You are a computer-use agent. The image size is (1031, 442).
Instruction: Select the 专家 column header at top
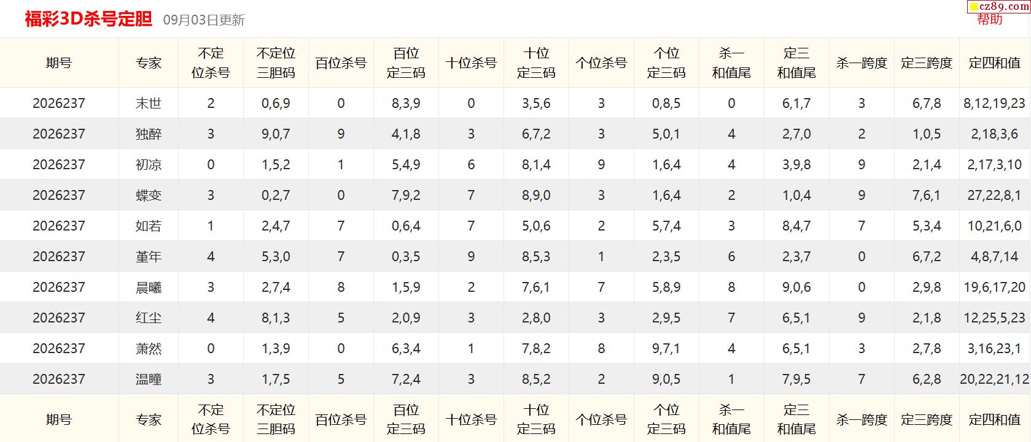(149, 63)
